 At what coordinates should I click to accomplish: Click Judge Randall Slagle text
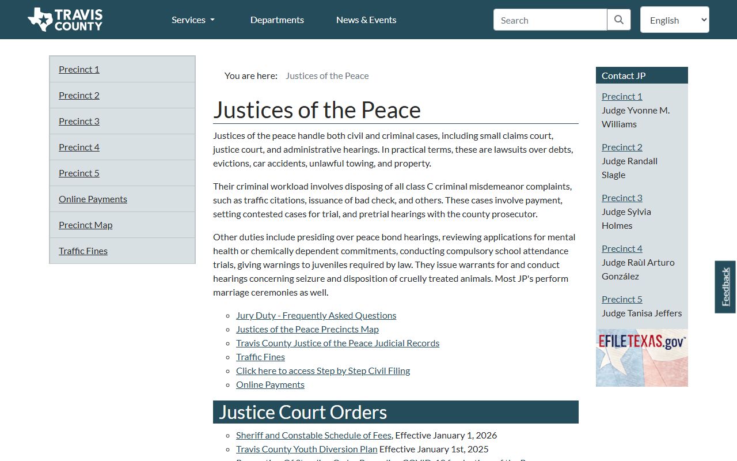(629, 168)
